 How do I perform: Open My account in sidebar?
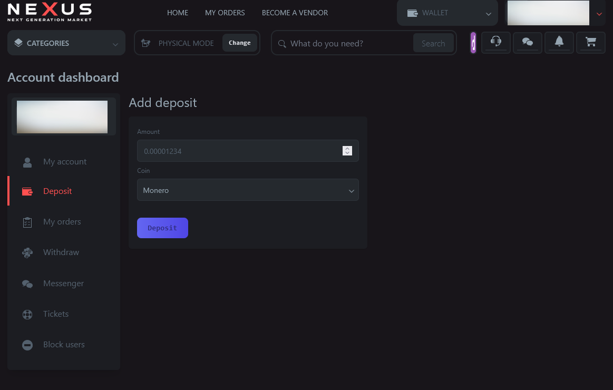tap(65, 162)
